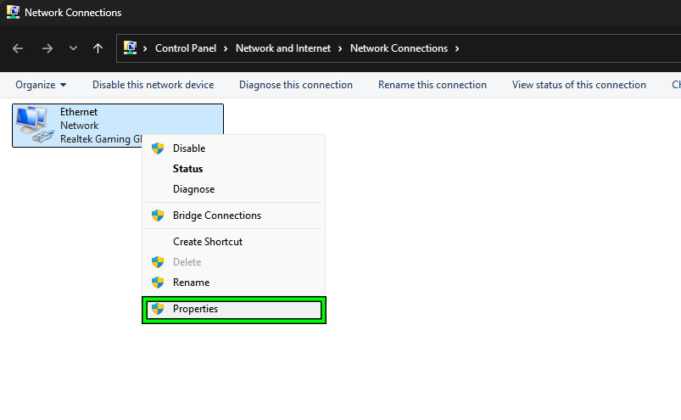Image resolution: width=681 pixels, height=420 pixels.
Task: Click the address bar Control Panel icon
Action: (131, 48)
